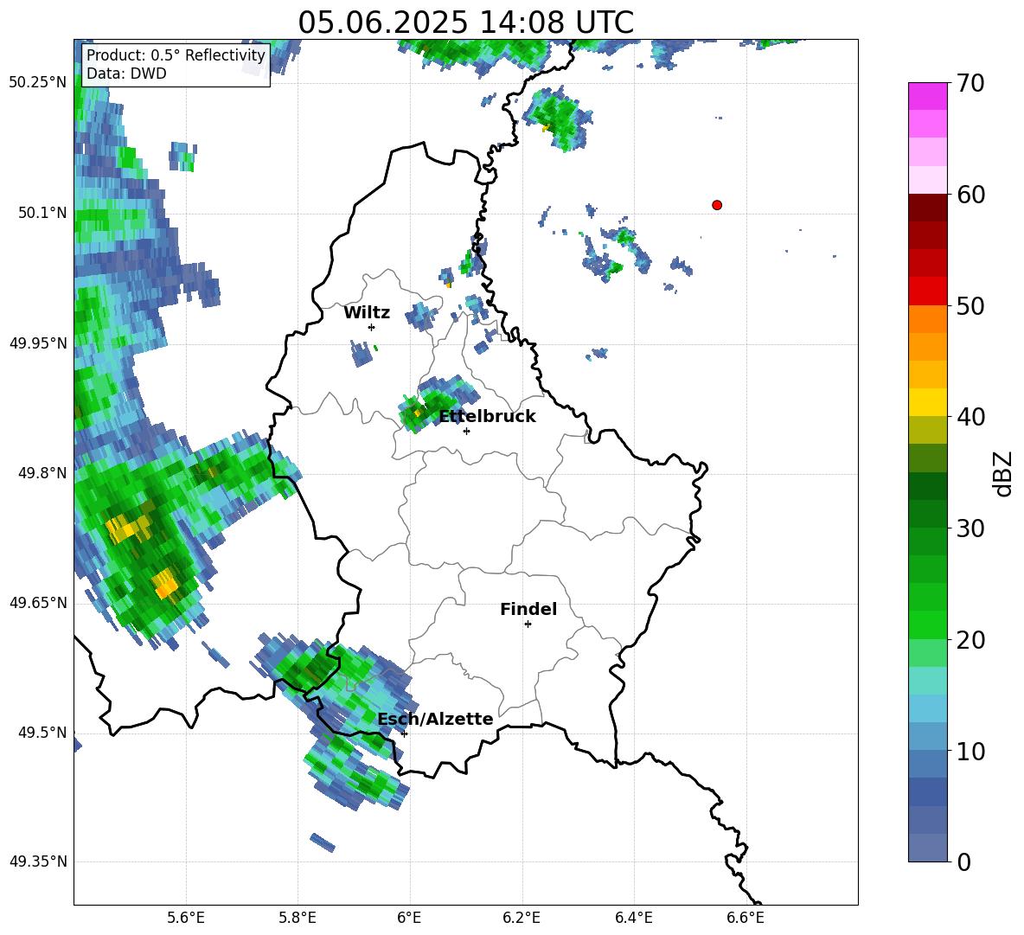Click the 50.1°N latitude label
1024x935 pixels.
(42, 213)
